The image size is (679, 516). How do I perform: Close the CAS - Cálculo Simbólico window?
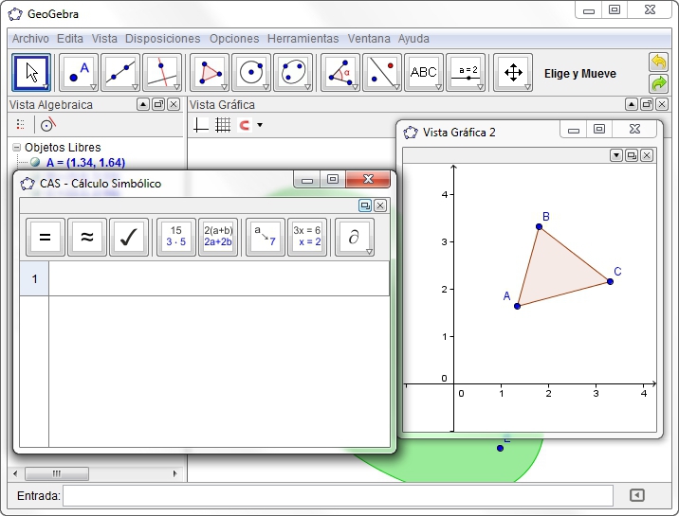(369, 179)
